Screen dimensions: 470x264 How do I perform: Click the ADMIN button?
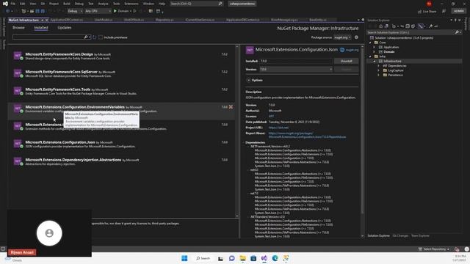coord(458,11)
